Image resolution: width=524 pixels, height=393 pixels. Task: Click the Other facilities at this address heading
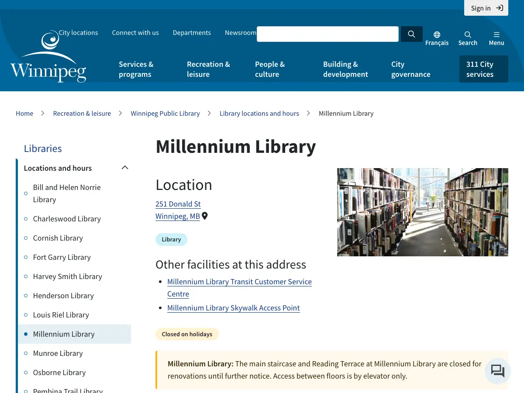[231, 265]
